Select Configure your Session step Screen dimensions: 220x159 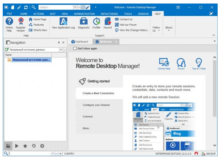click(x=100, y=105)
